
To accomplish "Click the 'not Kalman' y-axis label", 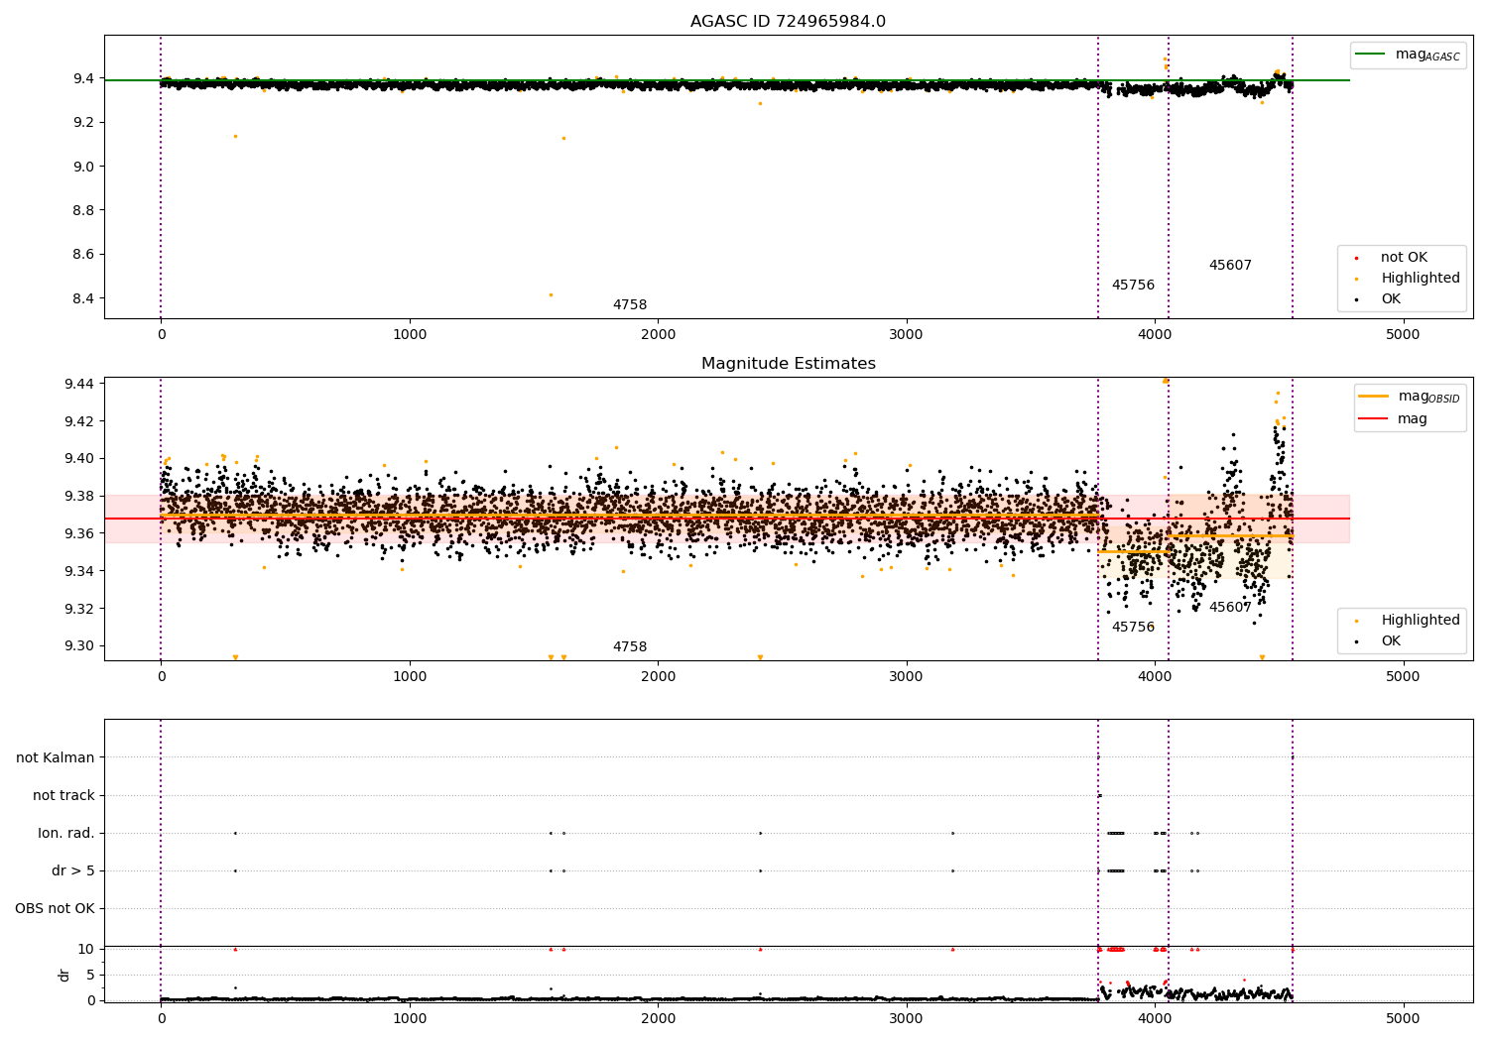I will click(x=56, y=757).
